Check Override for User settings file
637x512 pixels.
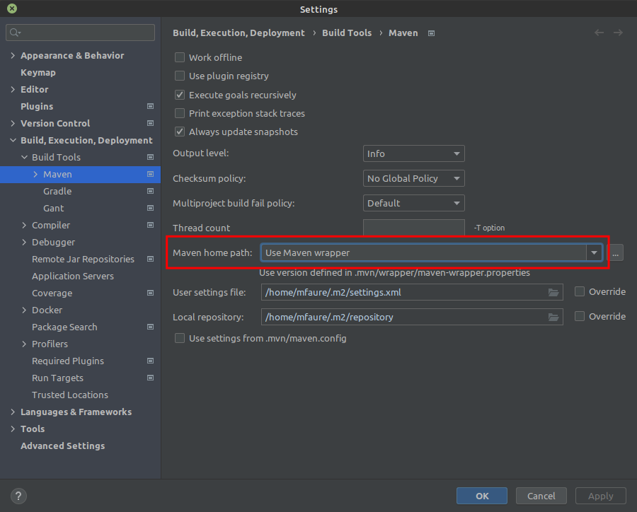click(x=580, y=291)
